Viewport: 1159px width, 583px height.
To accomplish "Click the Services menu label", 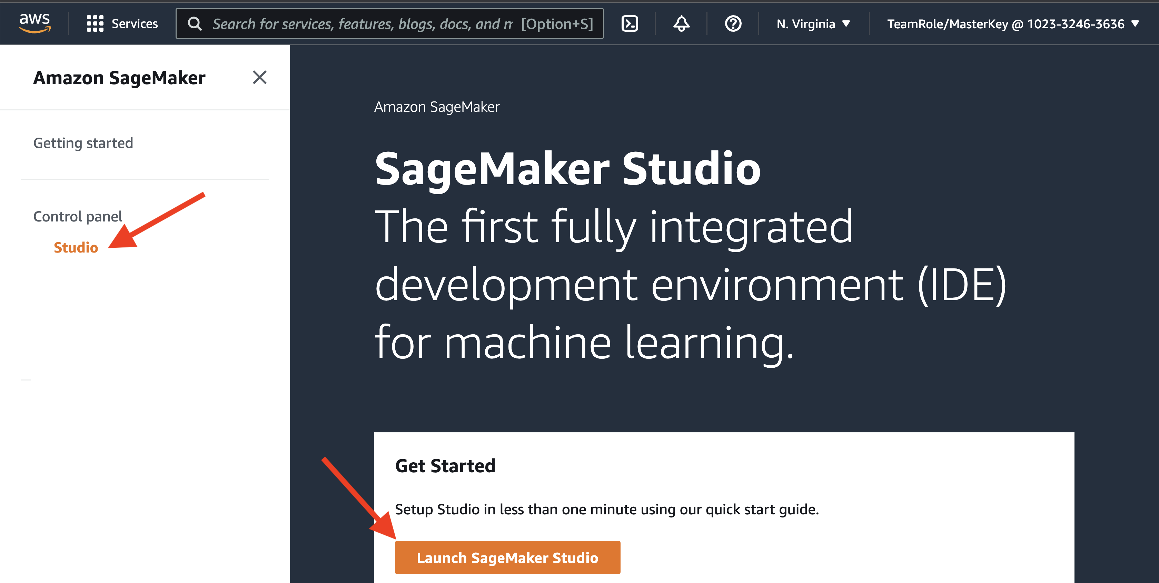I will (x=135, y=23).
